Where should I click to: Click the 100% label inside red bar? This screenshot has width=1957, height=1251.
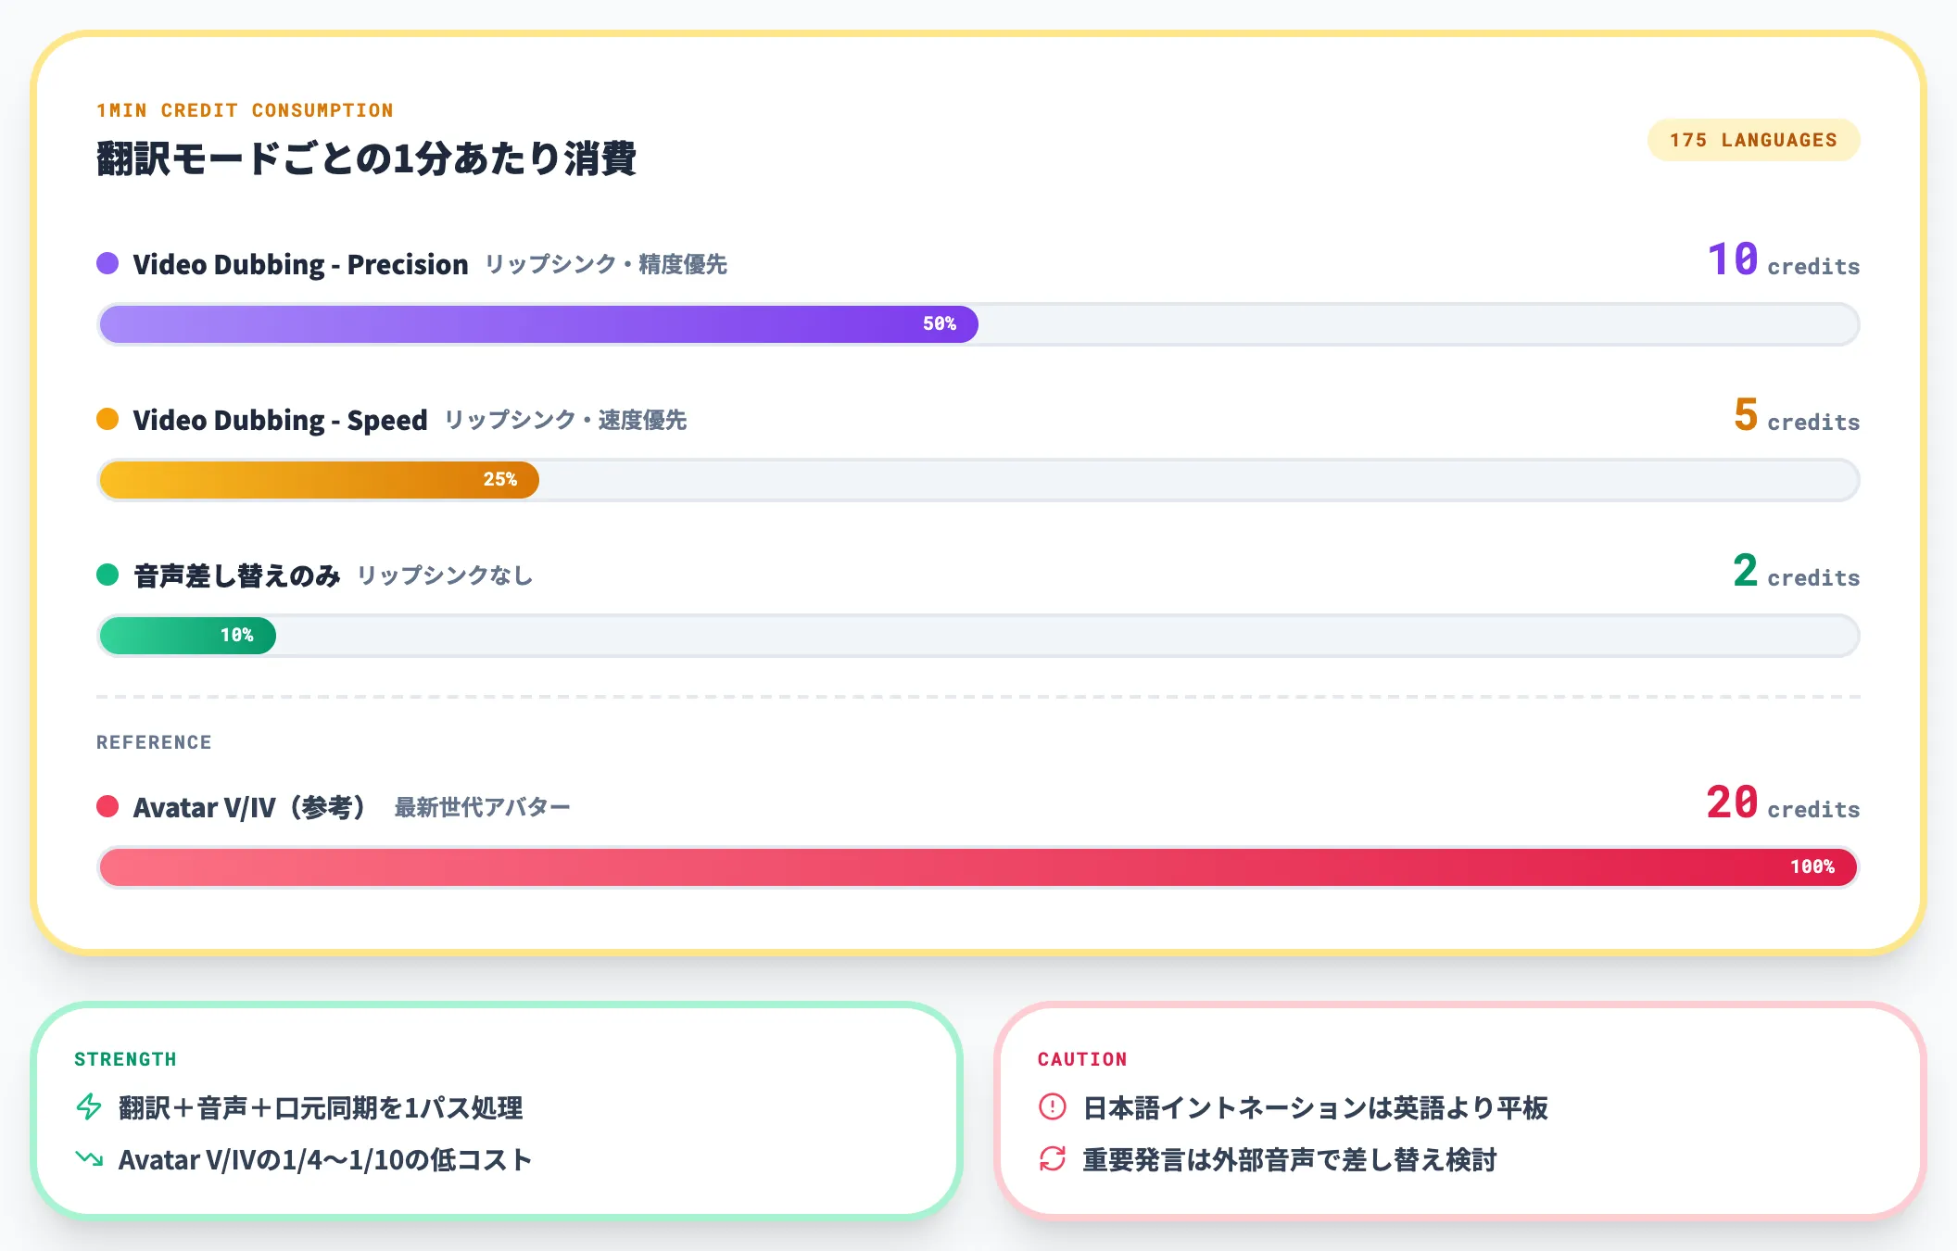[1812, 866]
